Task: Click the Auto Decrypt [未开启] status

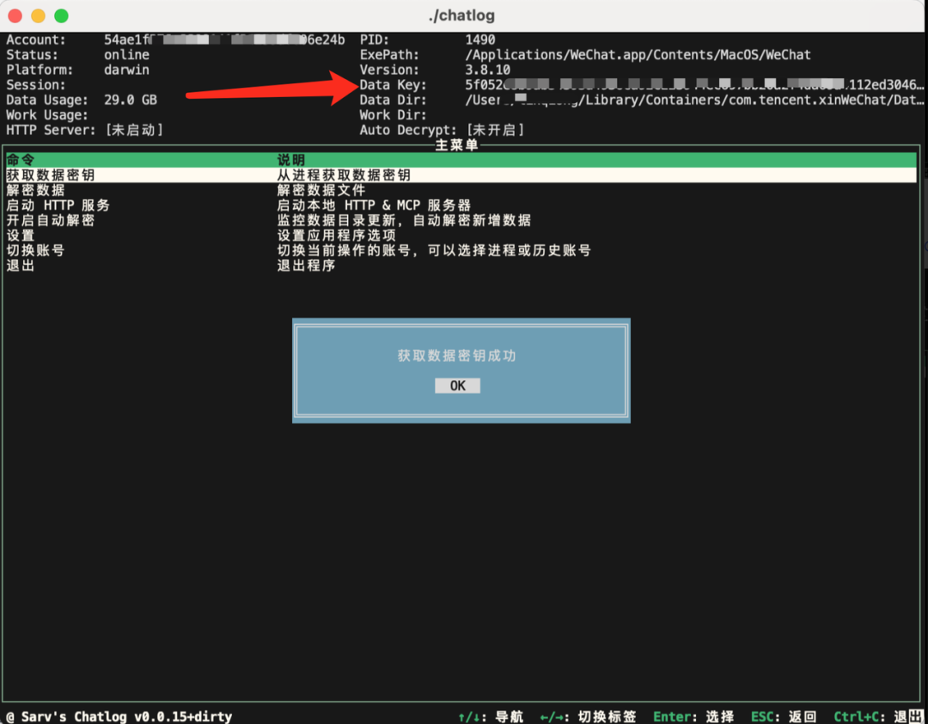Action: (496, 130)
